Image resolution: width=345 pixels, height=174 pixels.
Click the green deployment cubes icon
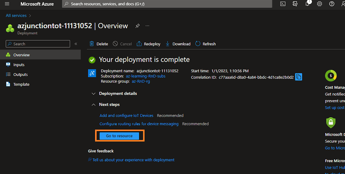click(x=10, y=29)
